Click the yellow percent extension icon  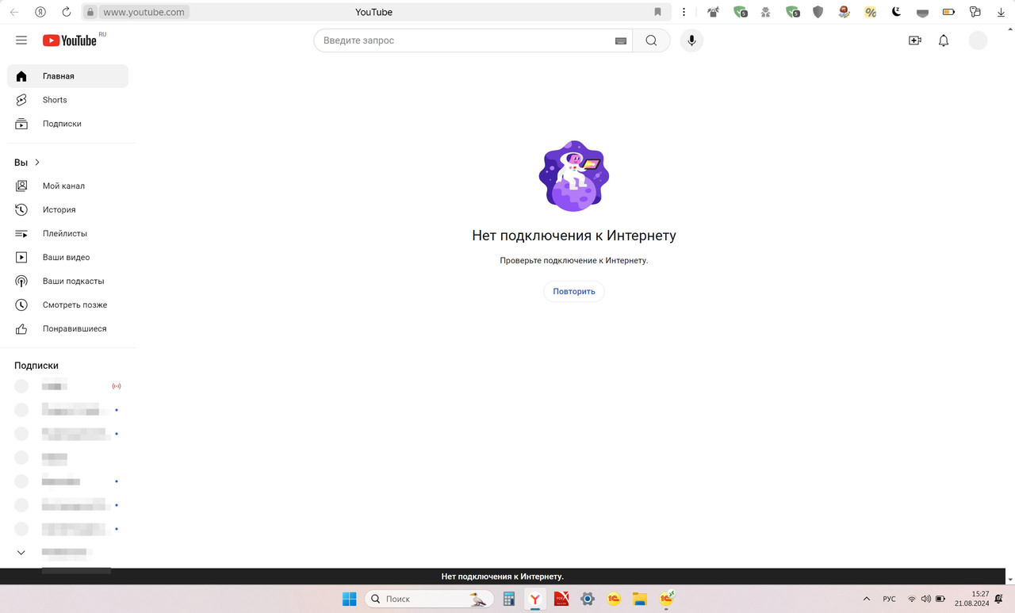(870, 12)
